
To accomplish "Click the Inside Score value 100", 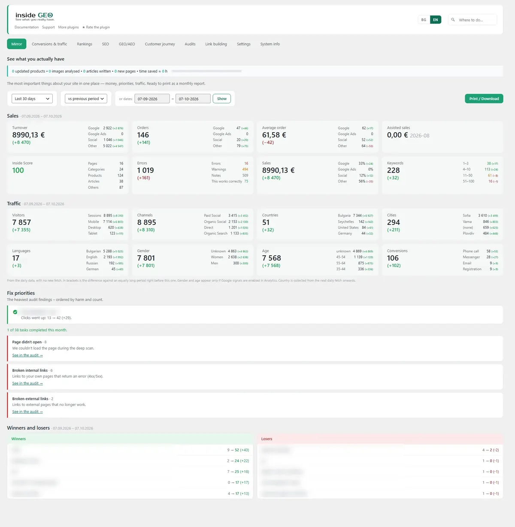I will tap(18, 170).
